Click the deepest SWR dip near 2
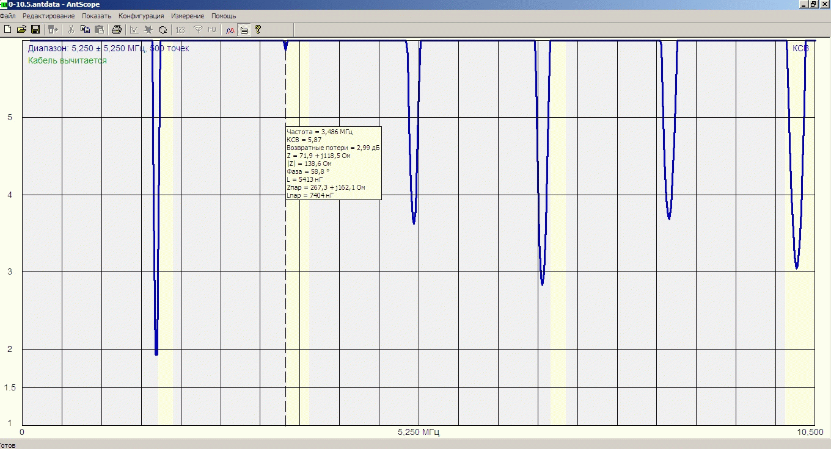The width and height of the screenshot is (831, 449). 156,351
